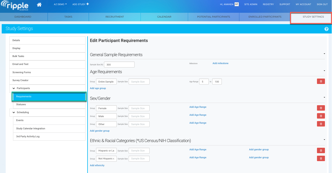Click trash icon for Male group
The height and width of the screenshot is (173, 332).
(321, 116)
